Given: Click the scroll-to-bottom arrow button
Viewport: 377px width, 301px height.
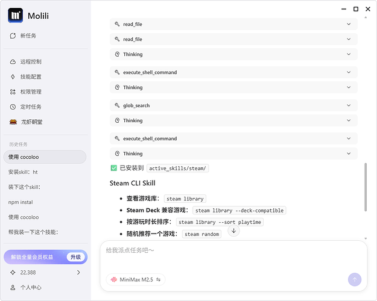Looking at the screenshot, I should coord(233,231).
